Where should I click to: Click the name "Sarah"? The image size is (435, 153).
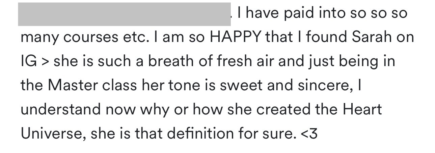tap(373, 38)
